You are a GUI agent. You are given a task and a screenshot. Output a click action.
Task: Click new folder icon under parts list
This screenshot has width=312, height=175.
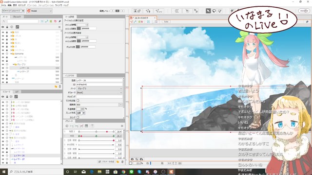[56, 87]
